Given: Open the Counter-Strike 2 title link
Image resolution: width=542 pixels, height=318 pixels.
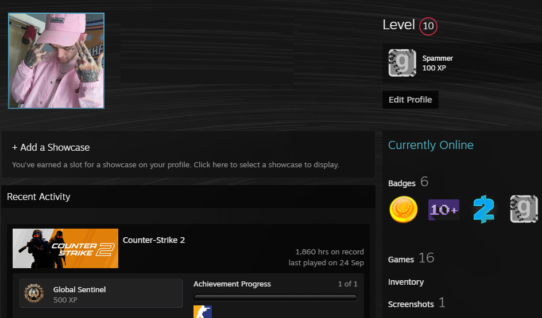Looking at the screenshot, I should (154, 240).
